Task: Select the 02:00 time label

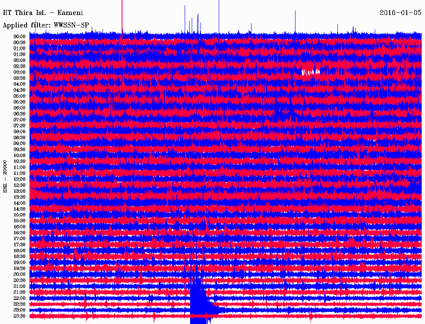Action: [x=20, y=60]
